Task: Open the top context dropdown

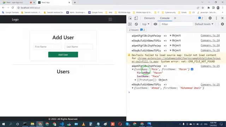Action: click(146, 24)
